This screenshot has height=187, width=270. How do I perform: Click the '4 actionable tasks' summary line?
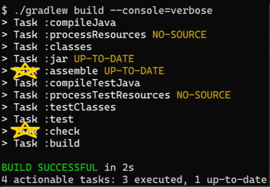point(134,180)
